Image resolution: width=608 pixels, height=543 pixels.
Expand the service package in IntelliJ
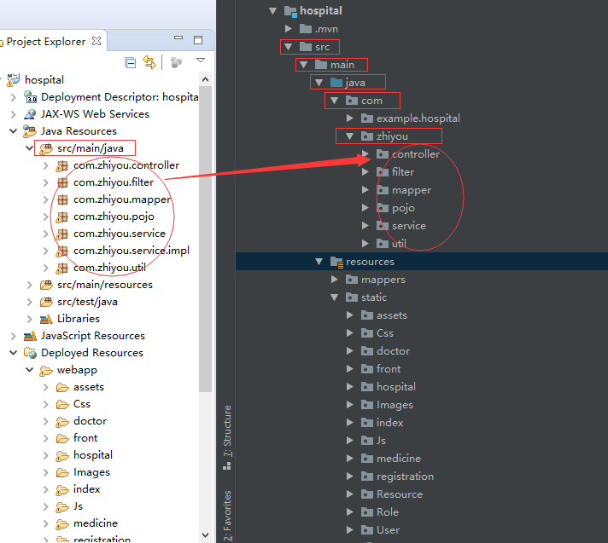point(365,226)
